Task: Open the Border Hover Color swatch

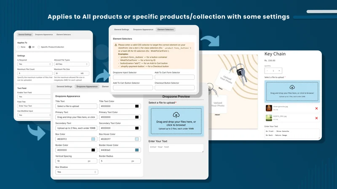Action: [x=137, y=150]
